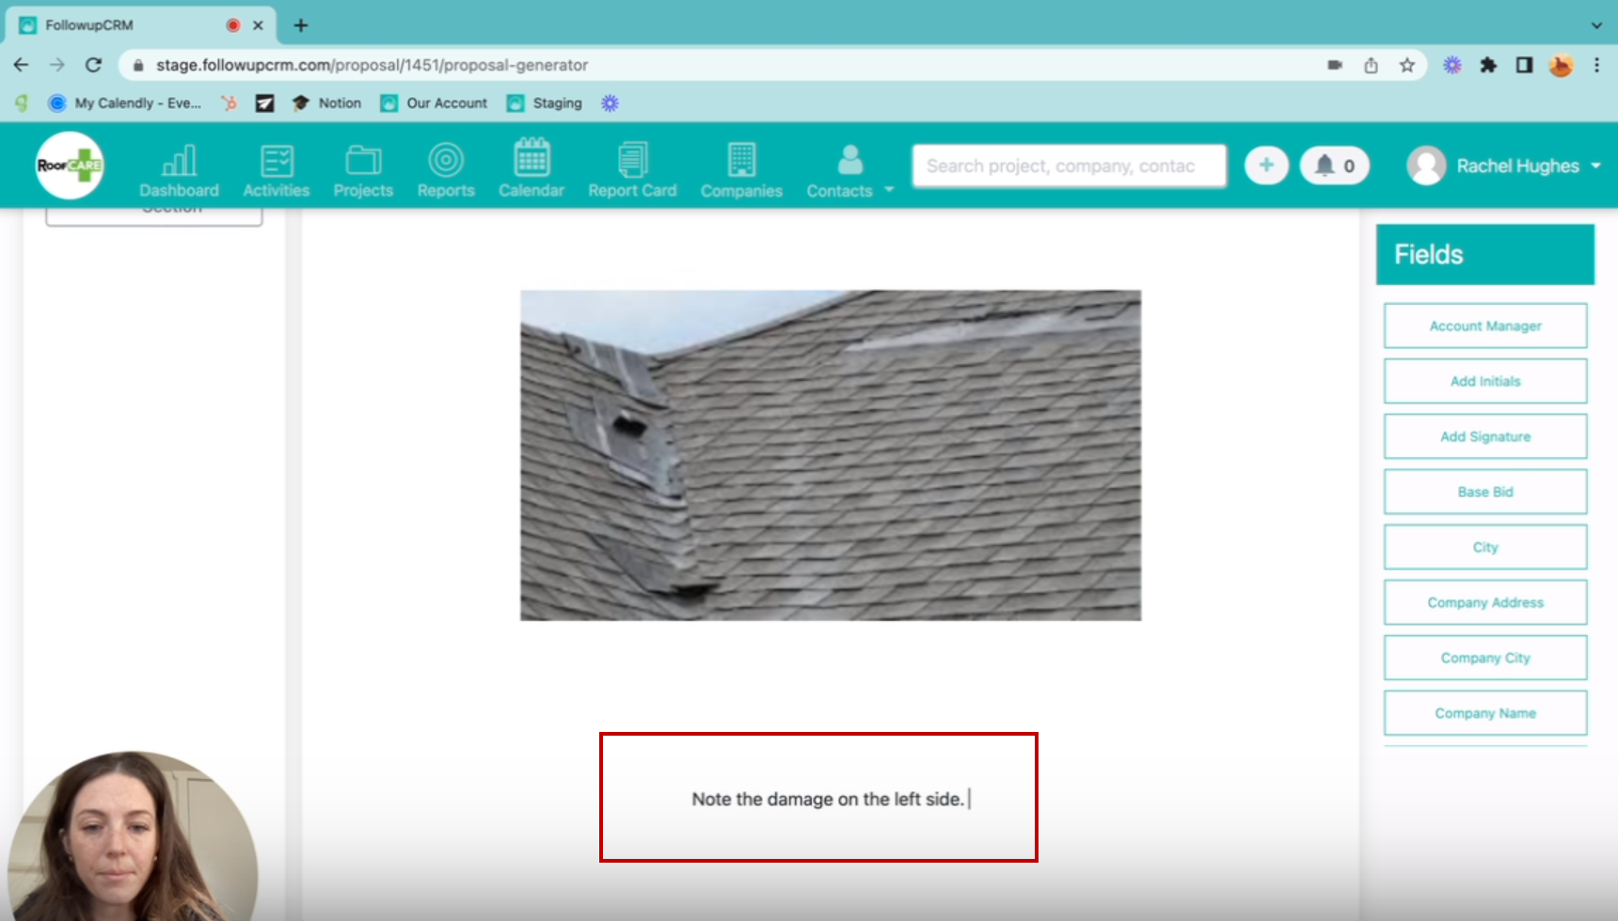Screen dimensions: 1618x921
Task: Click the Reports target icon
Action: (445, 169)
